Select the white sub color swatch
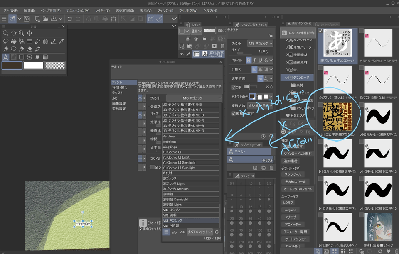Viewport: 399px width, 254px height. [x=33, y=65]
